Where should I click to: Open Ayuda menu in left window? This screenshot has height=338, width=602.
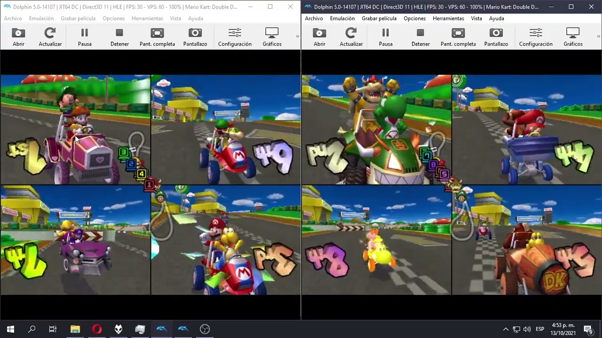pyautogui.click(x=196, y=18)
